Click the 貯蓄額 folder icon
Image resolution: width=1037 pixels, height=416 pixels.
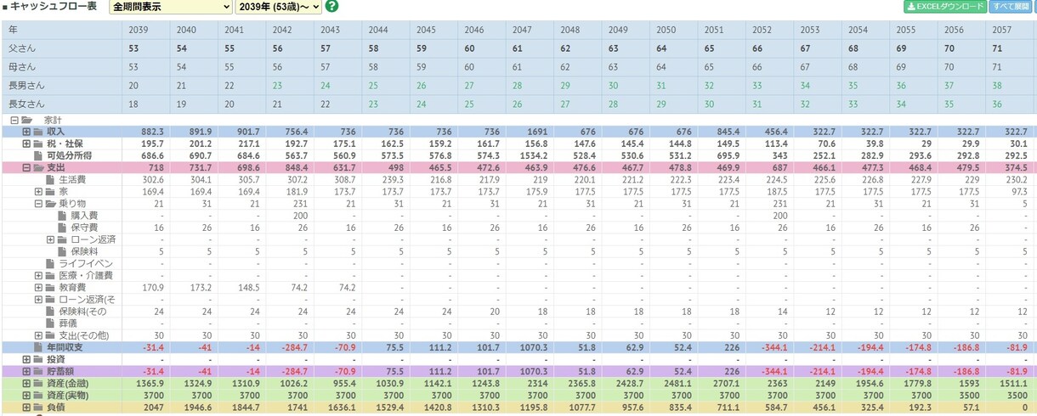point(38,371)
